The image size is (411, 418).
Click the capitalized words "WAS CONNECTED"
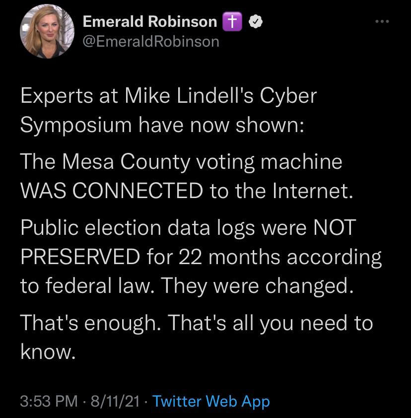111,192
